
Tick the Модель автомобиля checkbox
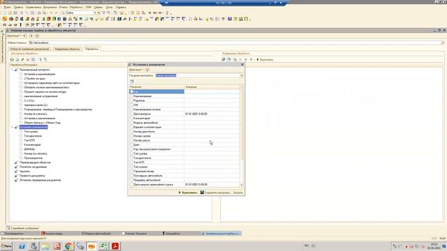click(131, 123)
